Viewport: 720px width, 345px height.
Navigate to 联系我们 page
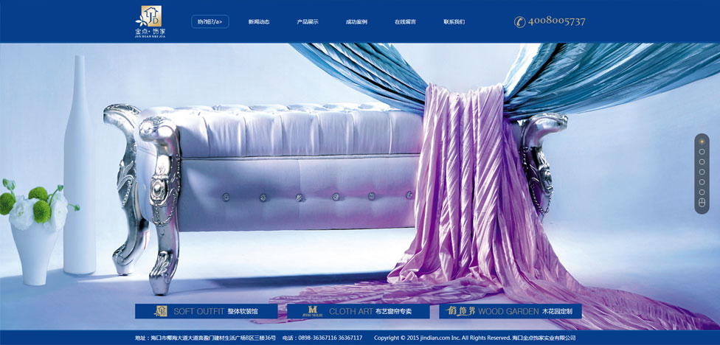[454, 22]
